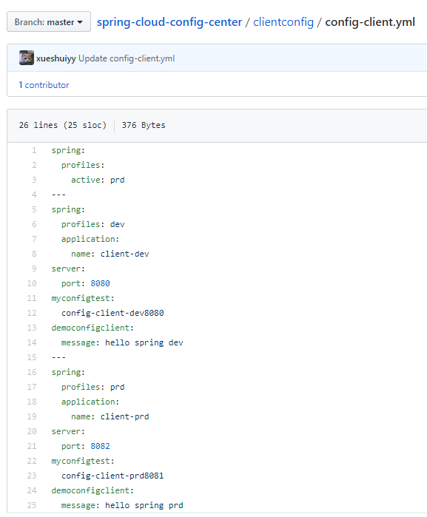Click the 'name: client-dev' code line
Viewport: 427px width, 517px height.
(110, 254)
